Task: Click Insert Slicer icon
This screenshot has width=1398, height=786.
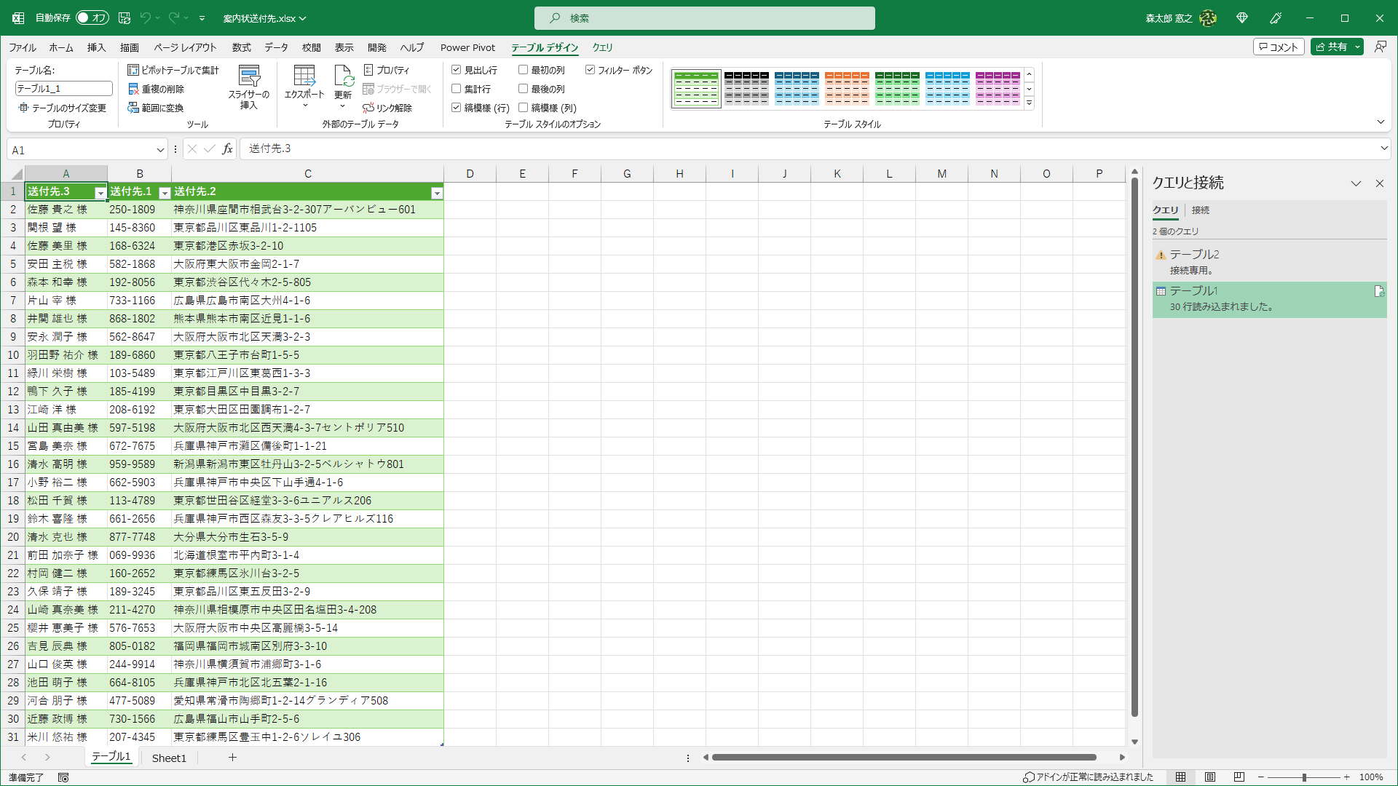Action: (x=249, y=76)
